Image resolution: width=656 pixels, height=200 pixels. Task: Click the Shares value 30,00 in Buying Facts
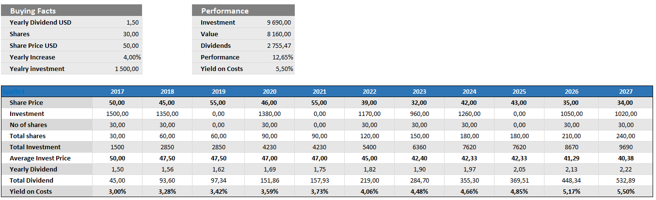coord(131,34)
